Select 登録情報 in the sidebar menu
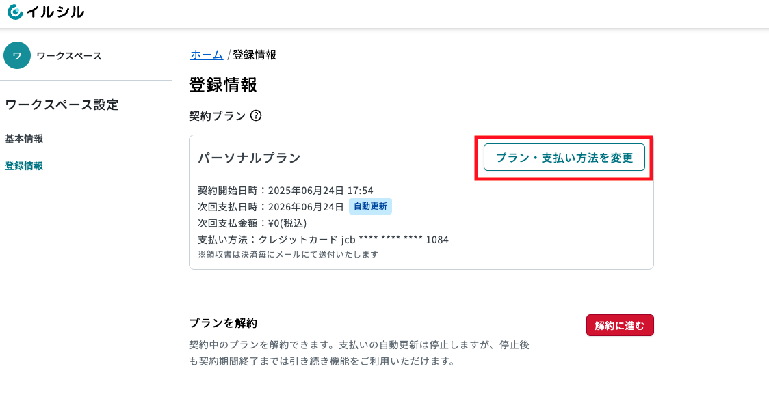Viewport: 769px width, 401px height. tap(24, 166)
